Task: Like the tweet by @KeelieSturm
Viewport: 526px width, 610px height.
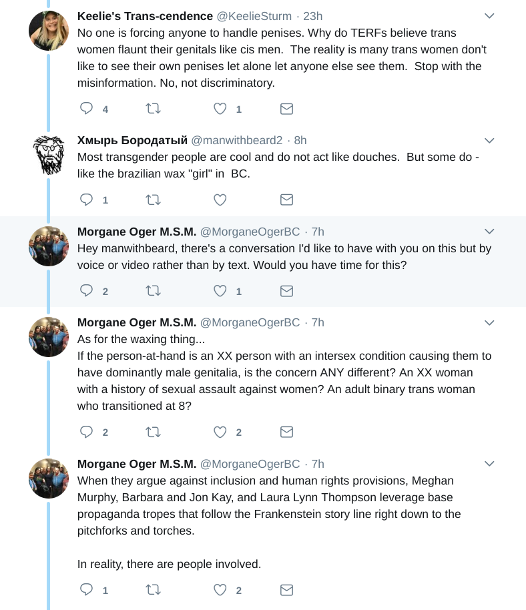Action: tap(220, 109)
